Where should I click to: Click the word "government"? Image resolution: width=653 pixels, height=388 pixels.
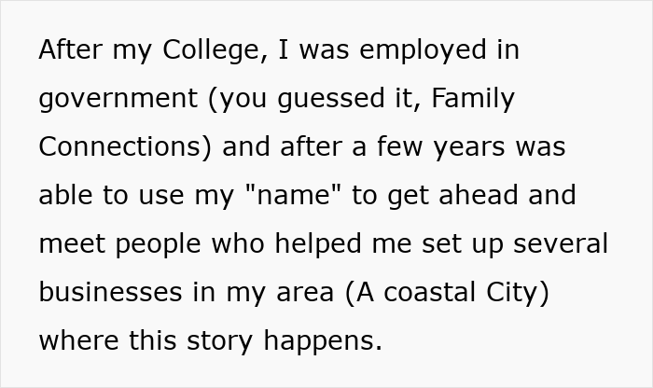[x=118, y=98]
